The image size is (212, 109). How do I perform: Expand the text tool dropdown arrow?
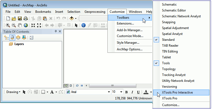tap(56, 92)
